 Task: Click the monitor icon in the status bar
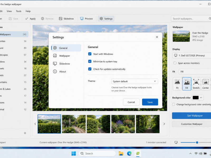(176, 142)
